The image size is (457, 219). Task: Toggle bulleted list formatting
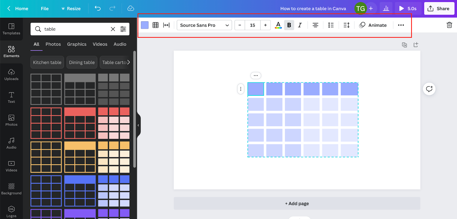(x=331, y=25)
